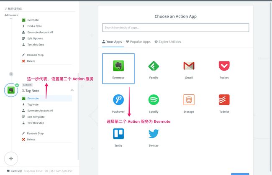This screenshot has height=175, width=272.
Task: Click Delete under Tag Note step
Action: point(31,139)
